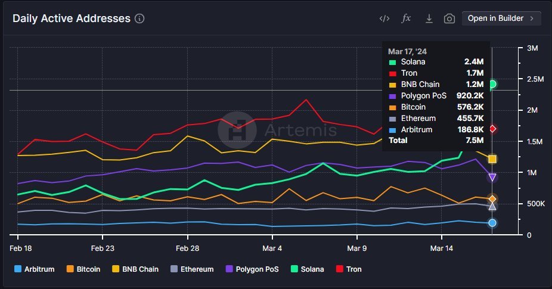Click the Feb 23 axis label
Image resolution: width=552 pixels, height=289 pixels.
pos(103,248)
